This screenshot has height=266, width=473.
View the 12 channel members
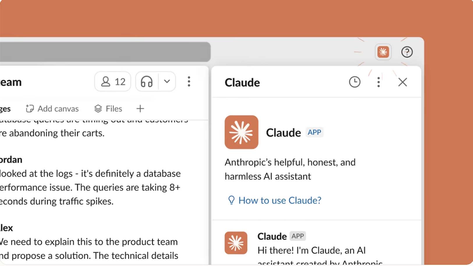click(x=113, y=82)
